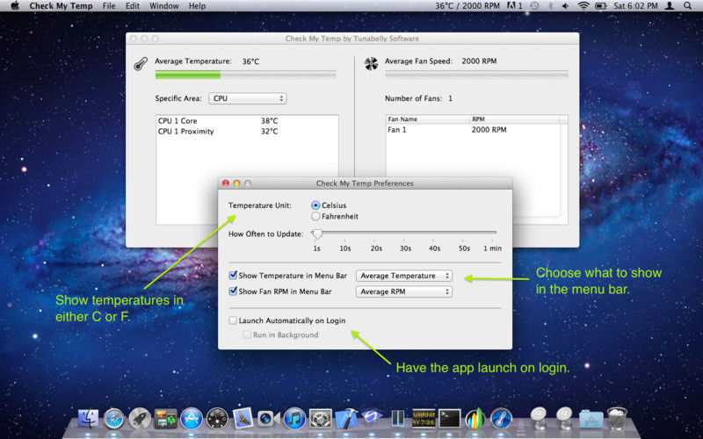The height and width of the screenshot is (439, 703).
Task: Open the Average Temperature menu bar dropdown
Action: pyautogui.click(x=404, y=276)
